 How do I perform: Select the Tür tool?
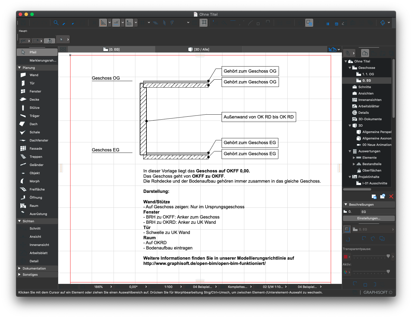32,83
